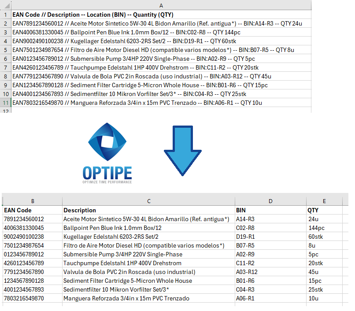Viewport: 355px width, 311px height.
Task: Click QTY cell 60stk
Action: click(324, 237)
